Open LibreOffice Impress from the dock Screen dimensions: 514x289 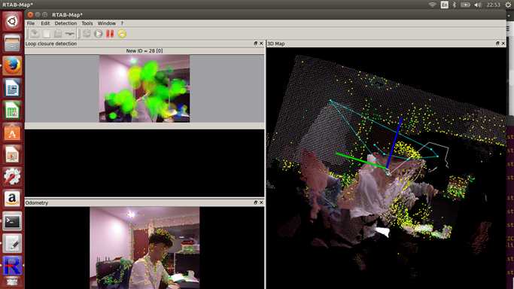point(12,155)
